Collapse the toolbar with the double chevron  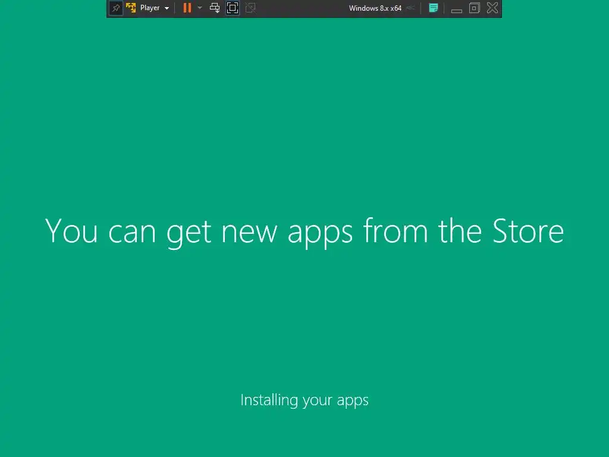pos(410,8)
